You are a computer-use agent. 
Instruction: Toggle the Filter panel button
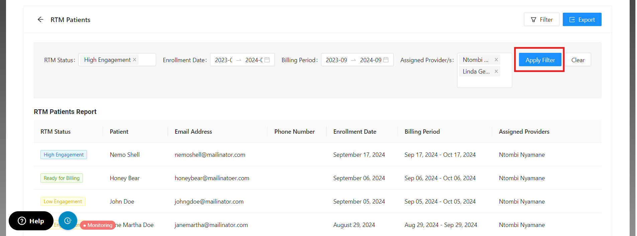click(x=541, y=20)
